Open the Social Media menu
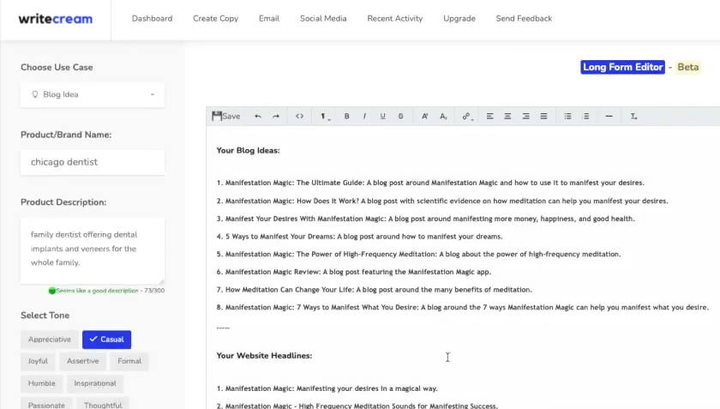This screenshot has width=720, height=409. click(323, 18)
